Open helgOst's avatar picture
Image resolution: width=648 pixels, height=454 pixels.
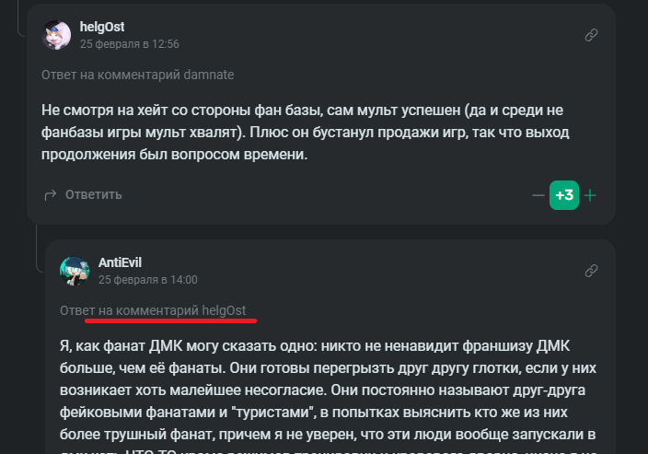pyautogui.click(x=57, y=34)
